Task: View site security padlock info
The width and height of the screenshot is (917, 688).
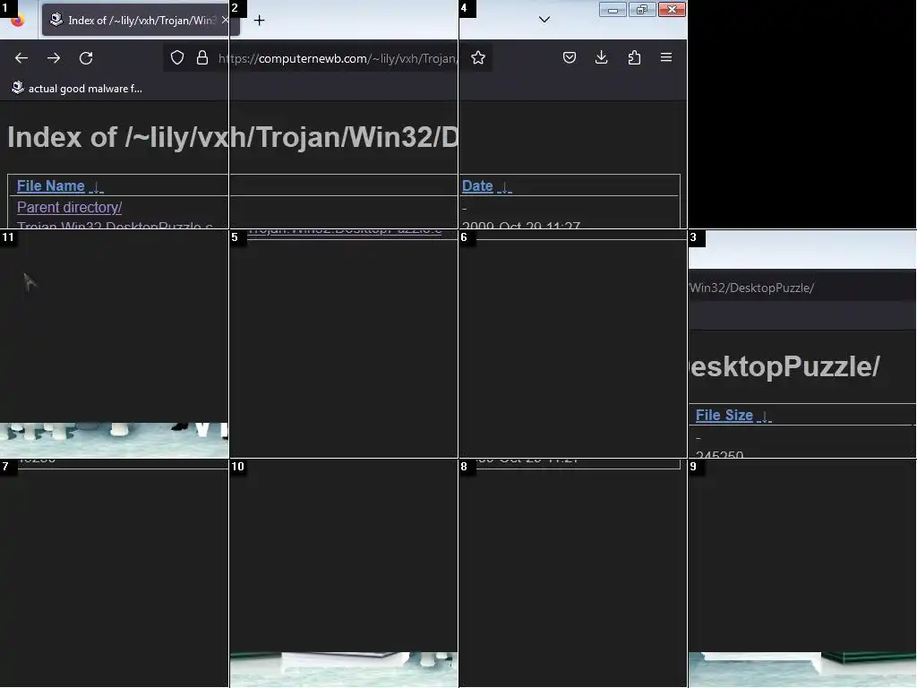Action: pyautogui.click(x=202, y=57)
